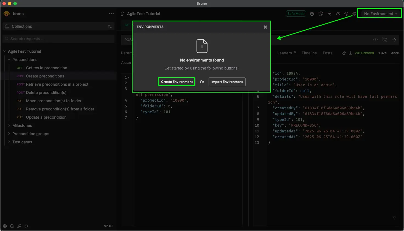Click the AgileTest Tutorial title tab
The image size is (404, 231).
click(x=144, y=14)
